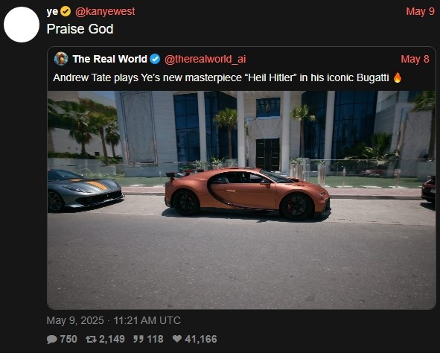Open The Real World's avatar icon
The height and width of the screenshot is (353, 440).
pyautogui.click(x=61, y=59)
